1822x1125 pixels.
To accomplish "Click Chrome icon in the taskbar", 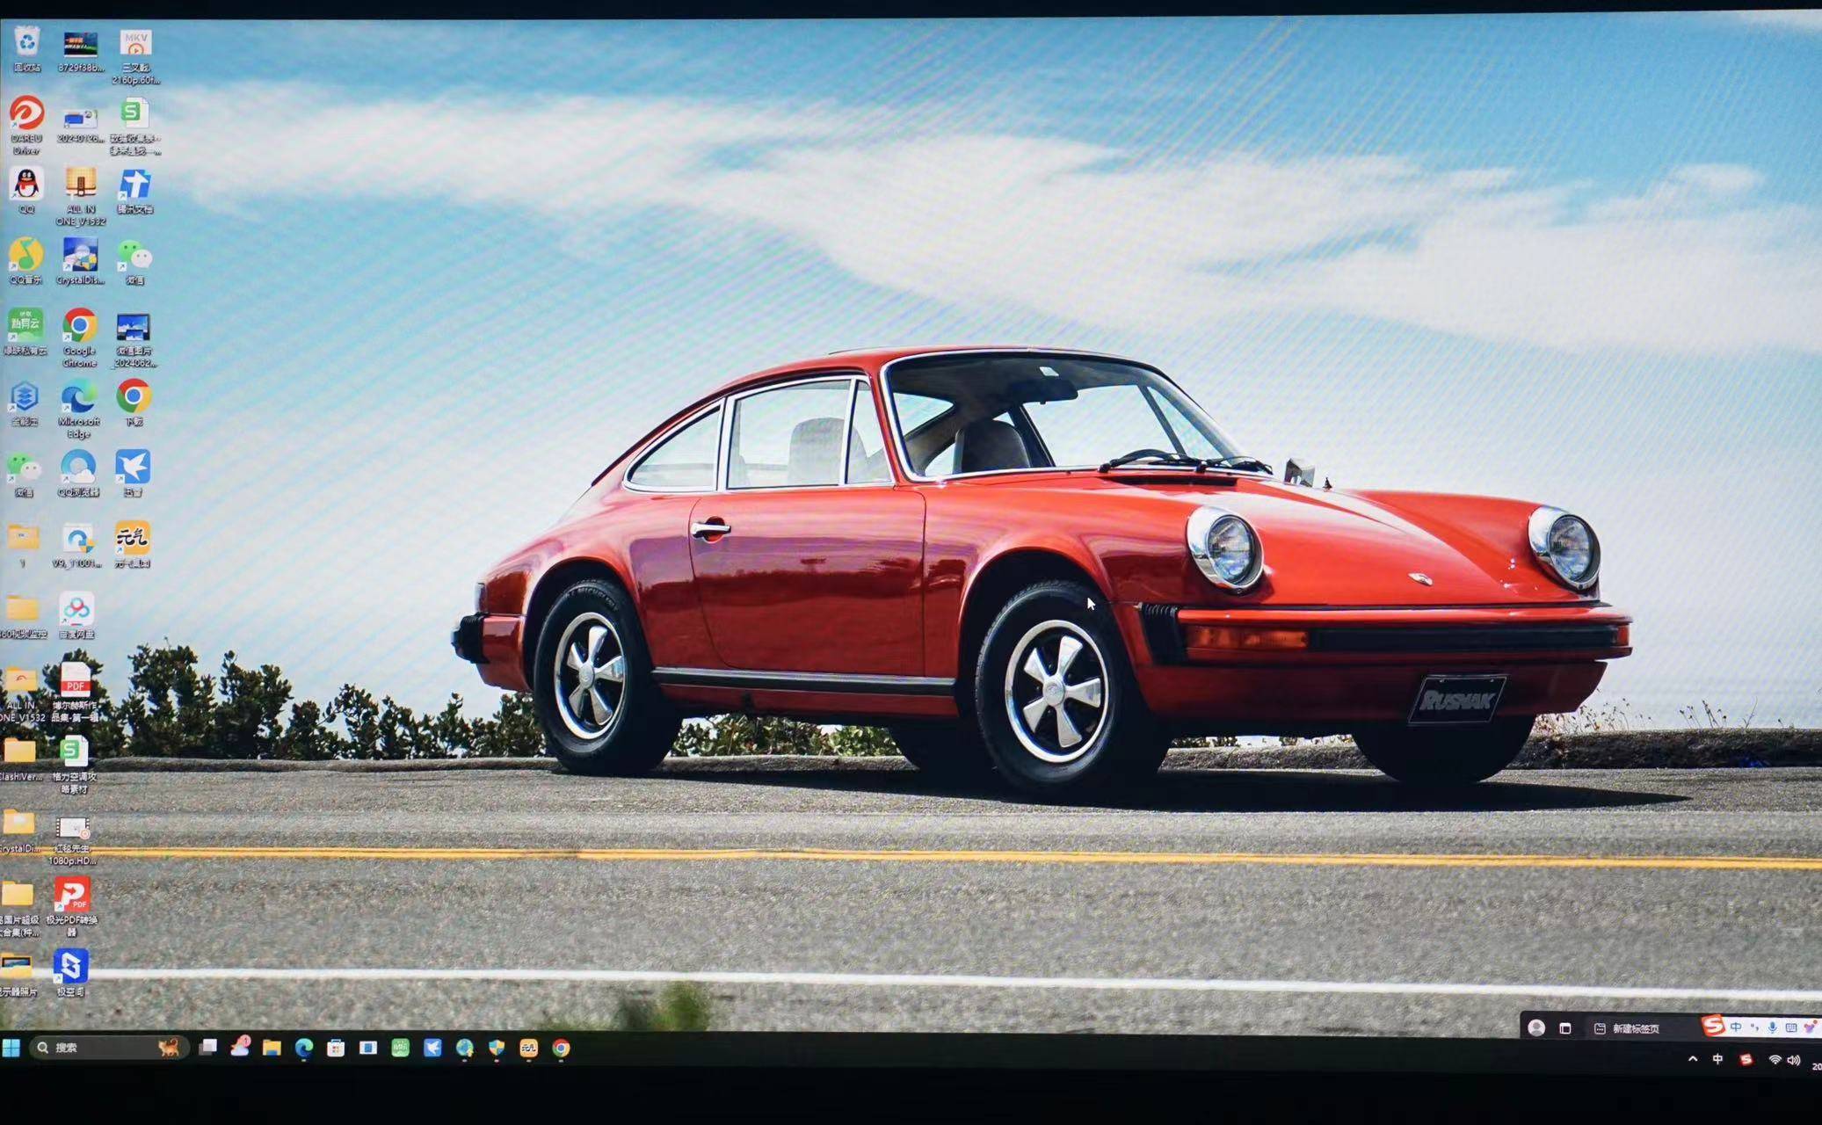I will point(561,1048).
